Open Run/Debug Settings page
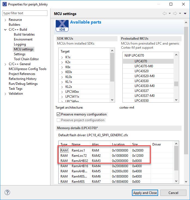 pos(23,84)
